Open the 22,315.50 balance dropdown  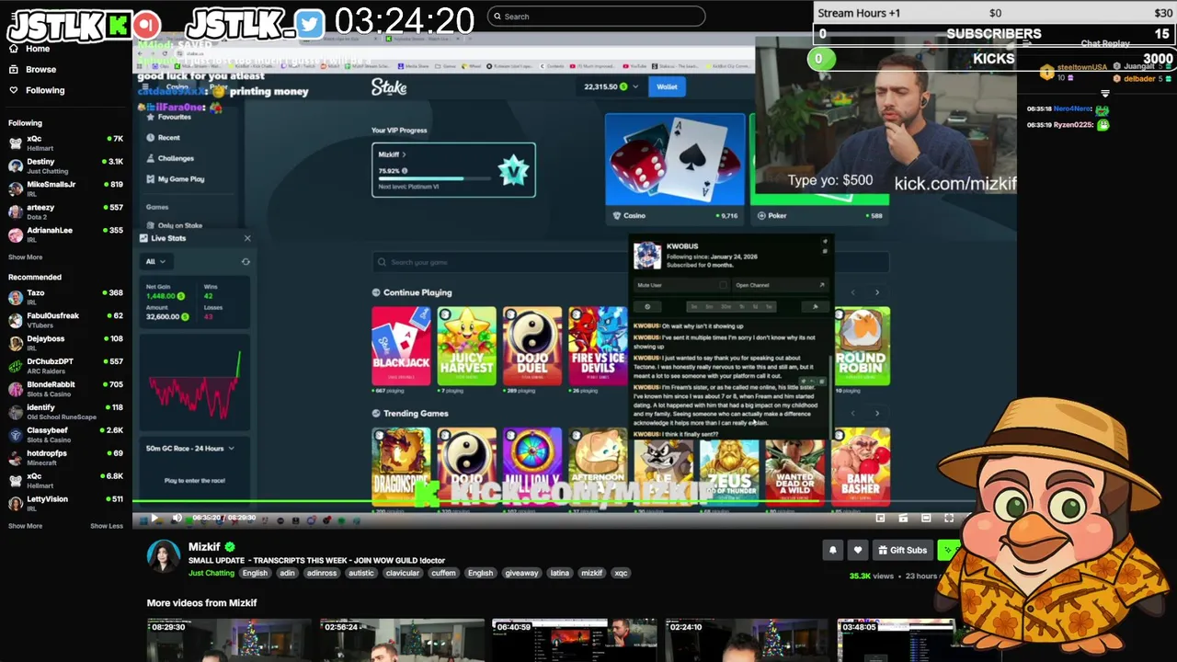coord(611,86)
